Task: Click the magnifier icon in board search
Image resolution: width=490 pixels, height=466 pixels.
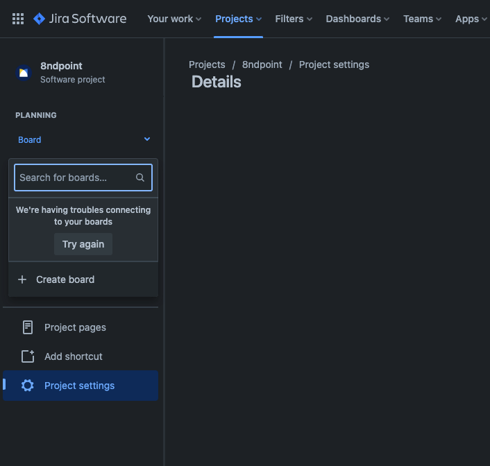Action: [x=140, y=178]
